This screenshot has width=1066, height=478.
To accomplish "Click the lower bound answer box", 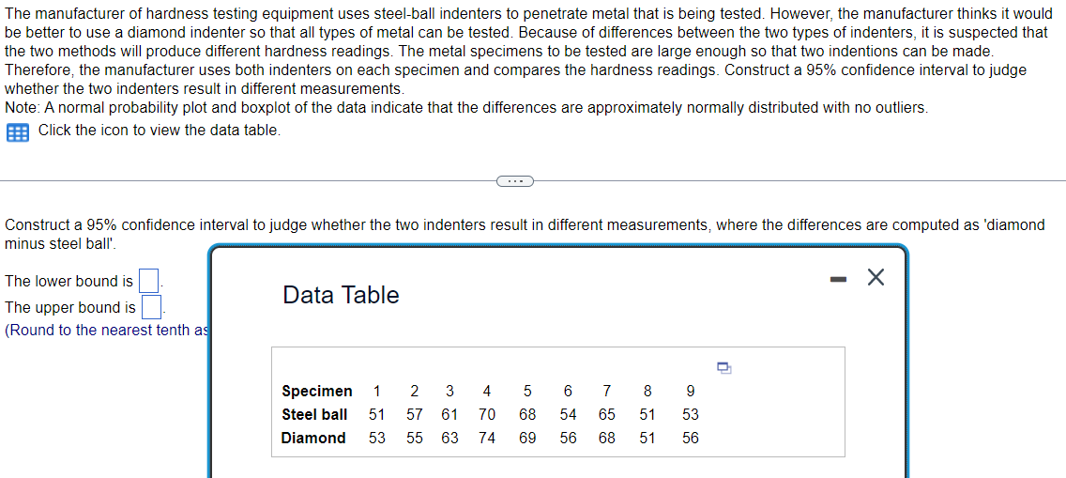I will 148,281.
